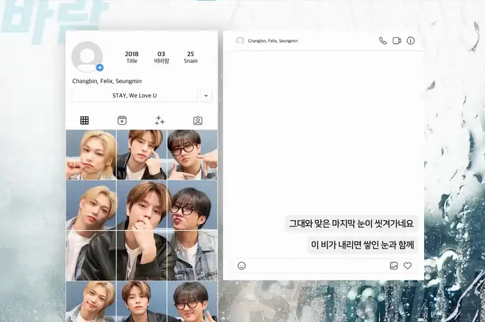Click profile name Changbin, Felix, Seungmin
The height and width of the screenshot is (322, 485).
tap(107, 81)
